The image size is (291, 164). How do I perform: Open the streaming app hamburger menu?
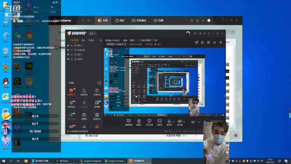point(209,34)
